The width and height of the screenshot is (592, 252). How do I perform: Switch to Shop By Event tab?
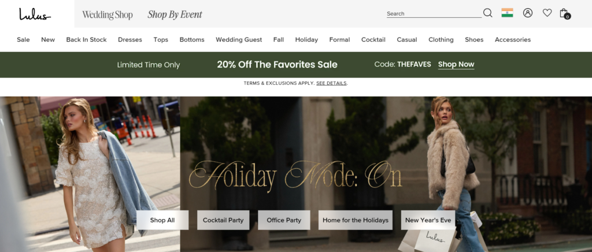pyautogui.click(x=175, y=14)
